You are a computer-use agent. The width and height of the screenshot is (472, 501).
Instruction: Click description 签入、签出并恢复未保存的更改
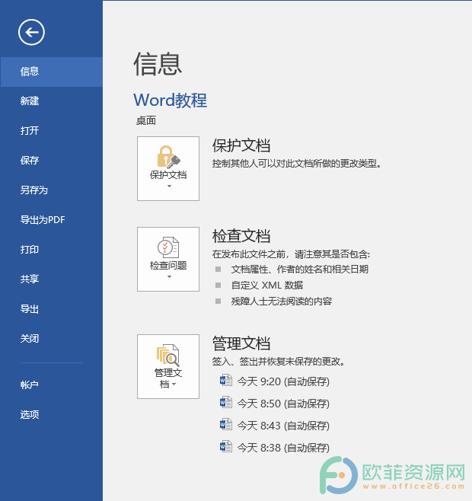tap(279, 362)
